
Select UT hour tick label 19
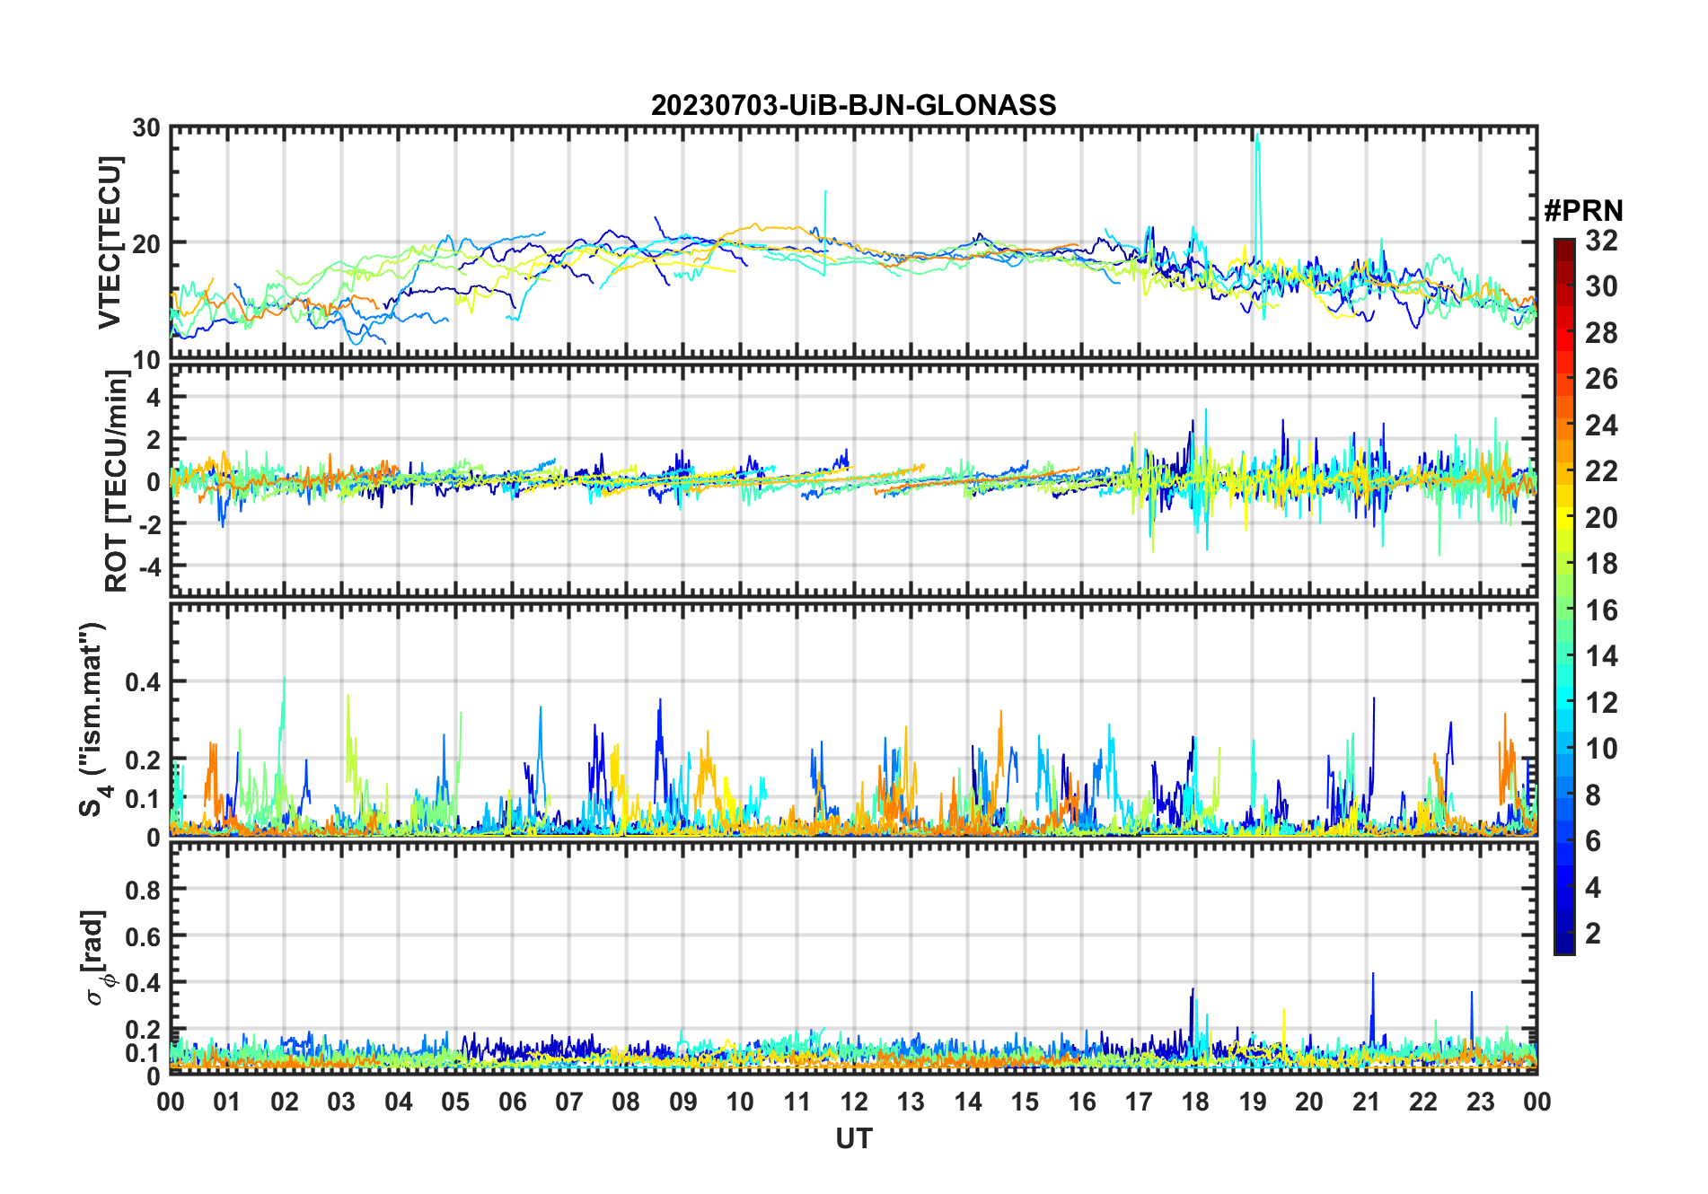point(1253,1102)
